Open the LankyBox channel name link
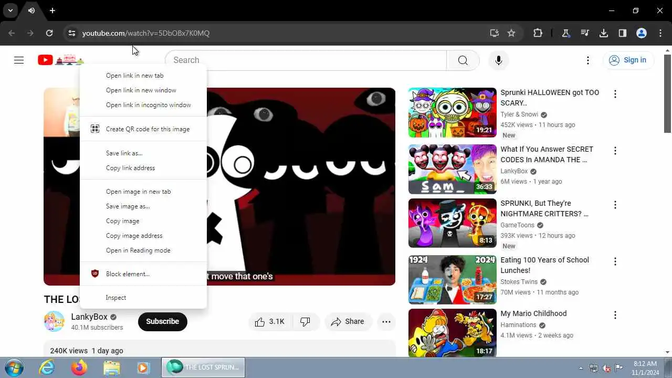Screen dimensions: 672x378 coord(89,317)
